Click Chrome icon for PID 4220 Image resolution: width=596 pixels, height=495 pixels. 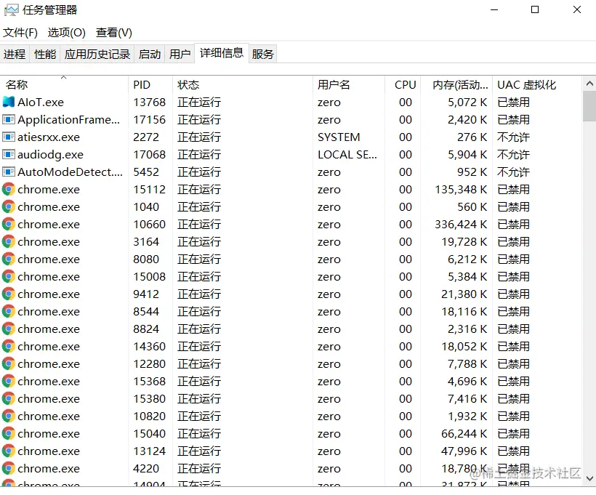point(9,468)
